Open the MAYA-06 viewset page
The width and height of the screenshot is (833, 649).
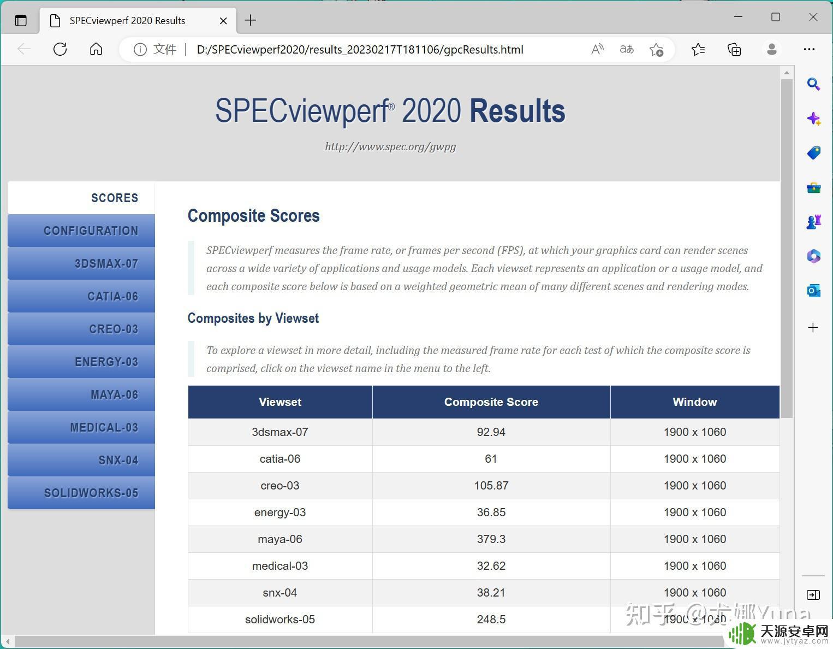(x=81, y=394)
